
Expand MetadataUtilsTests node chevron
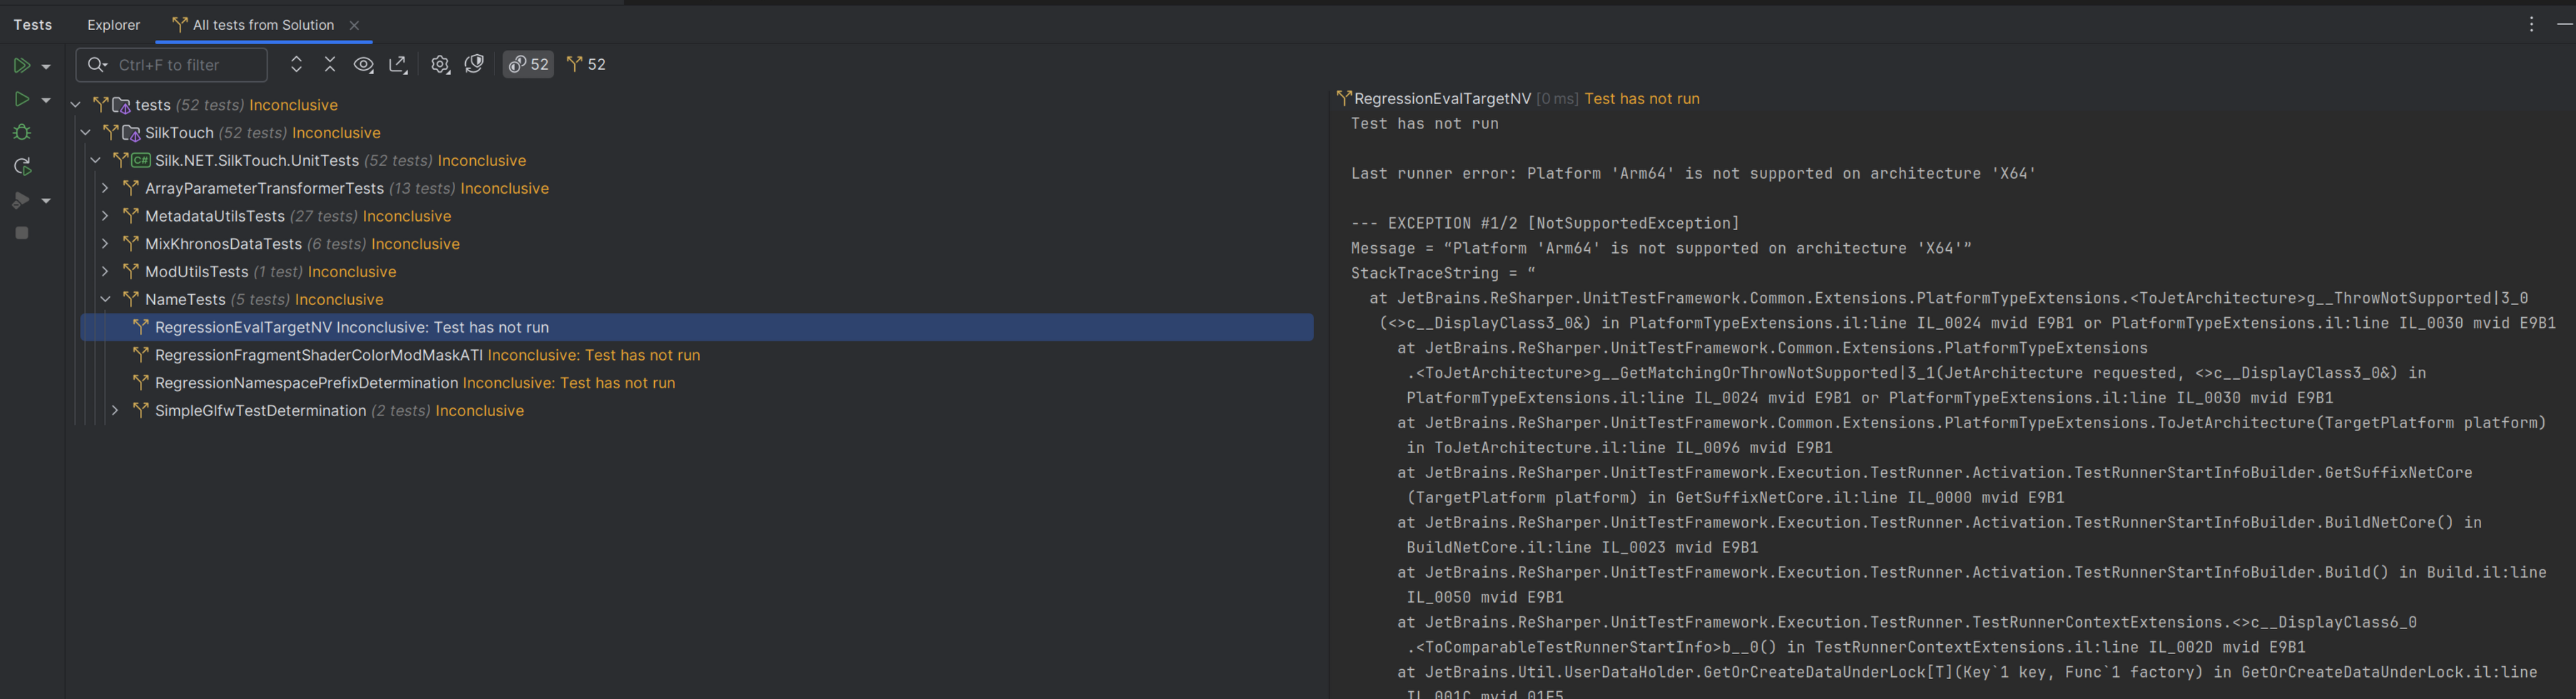(x=105, y=217)
